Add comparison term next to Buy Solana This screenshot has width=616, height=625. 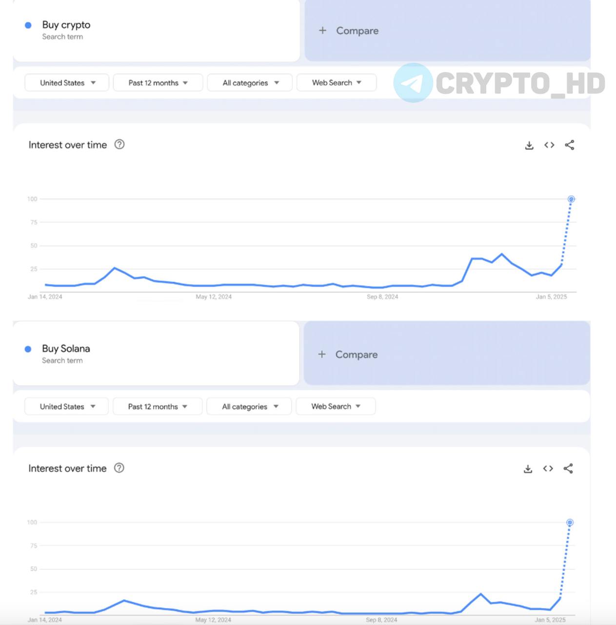[x=447, y=354]
